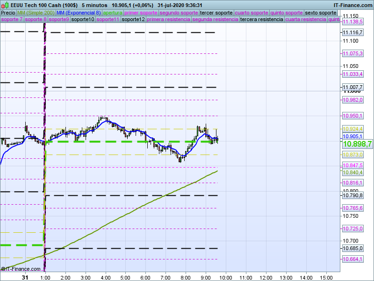Image resolution: width=374 pixels, height=281 pixels.
Task: Click the cuarta resistencia label
Action: point(306,20)
